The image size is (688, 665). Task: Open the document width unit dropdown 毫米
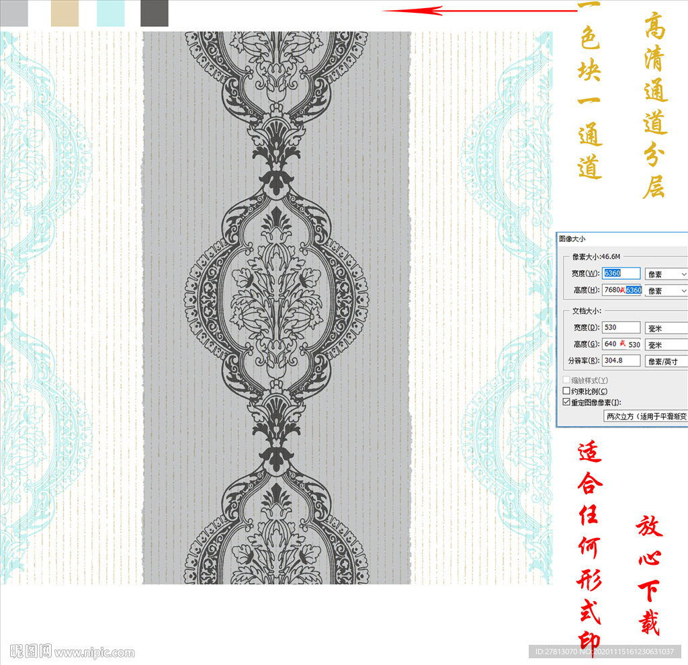pos(666,328)
